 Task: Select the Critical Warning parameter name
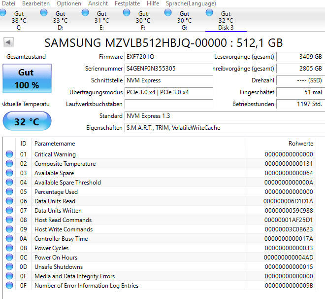click(x=55, y=154)
